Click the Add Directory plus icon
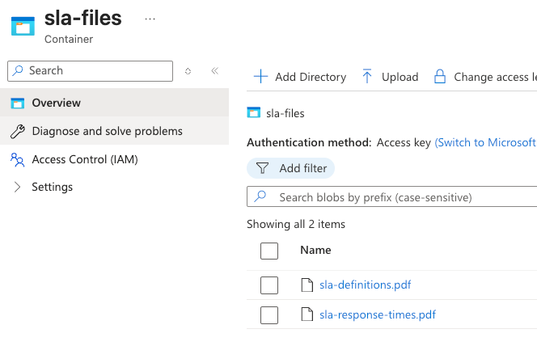This screenshot has width=537, height=363. [260, 77]
